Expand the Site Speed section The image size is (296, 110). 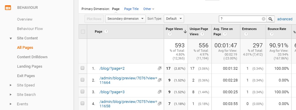pyautogui.click(x=11, y=85)
